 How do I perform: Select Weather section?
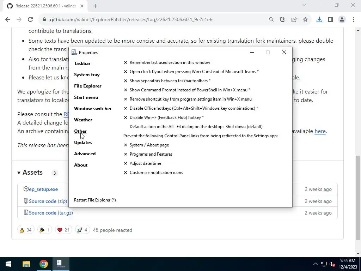83,120
